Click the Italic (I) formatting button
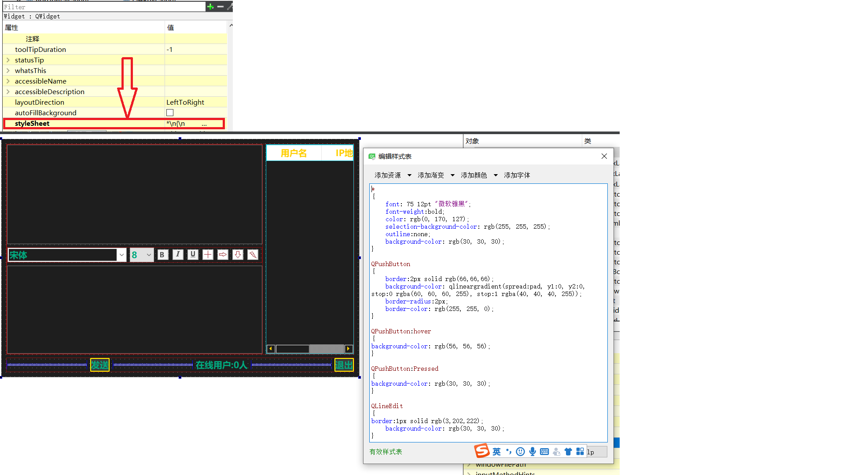845x475 pixels. [x=178, y=255]
